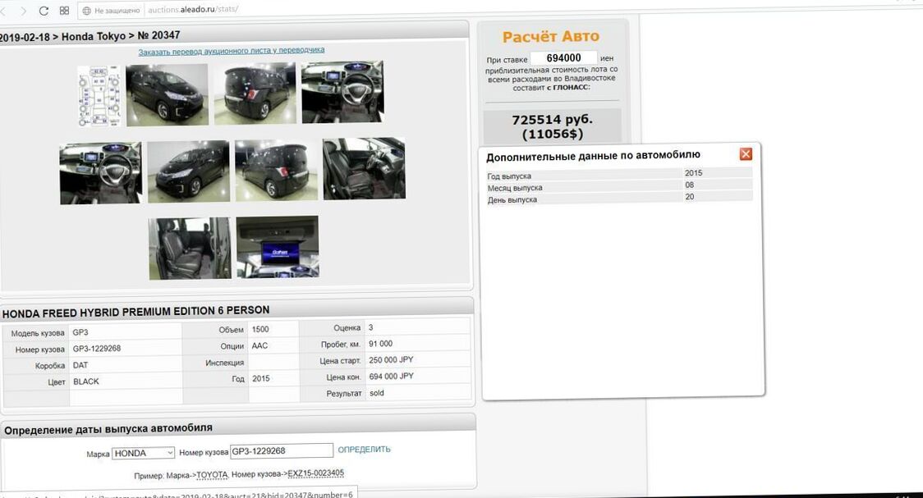Open the second-row steering wheel interior photo

tap(101, 173)
